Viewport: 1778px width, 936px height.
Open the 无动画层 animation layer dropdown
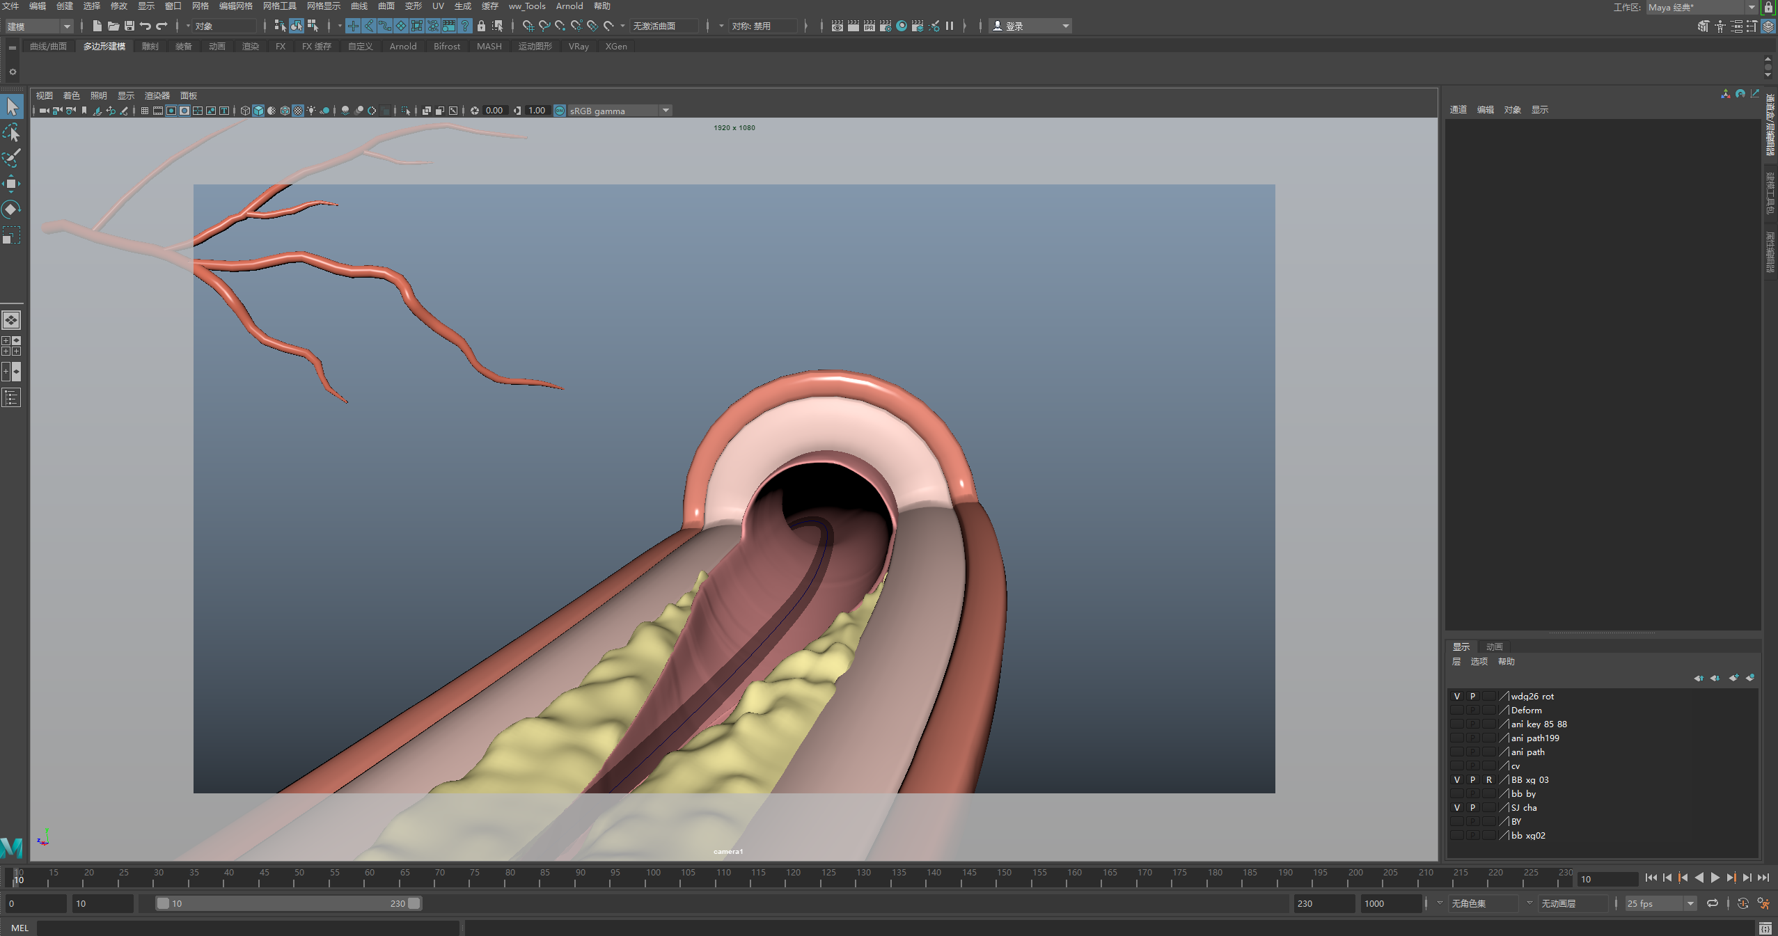click(1573, 903)
